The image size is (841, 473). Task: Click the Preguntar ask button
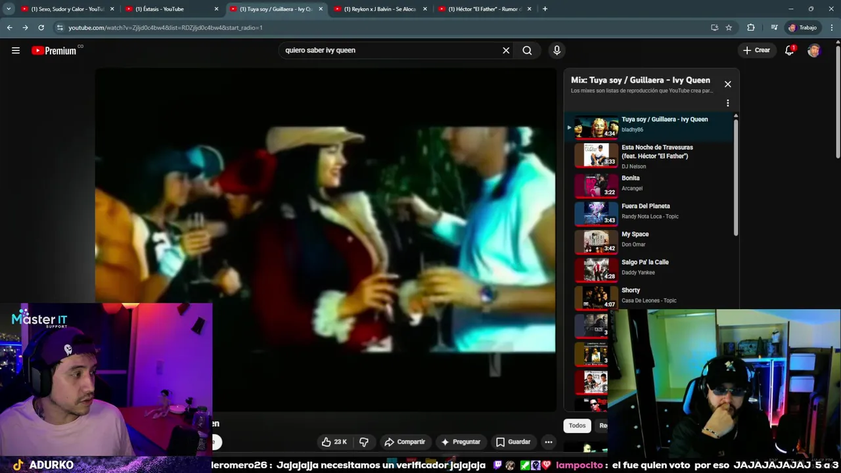pos(461,442)
